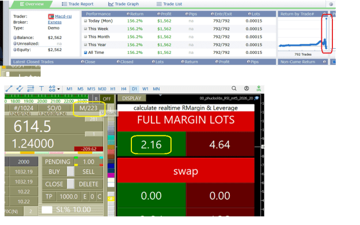Select the This Year performance radio
360x225 pixels.
pos(85,45)
